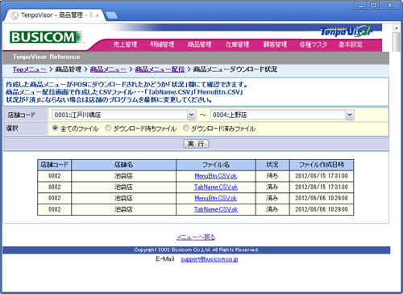Click the TenpoVisor Reference heading
Viewport: 403px width, 294px height.
pos(46,57)
